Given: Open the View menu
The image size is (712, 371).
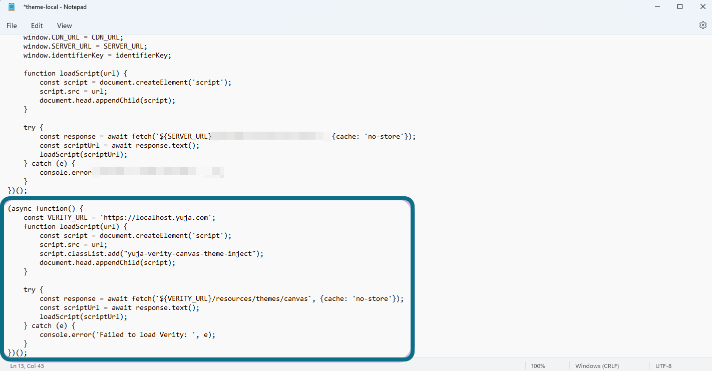Looking at the screenshot, I should [x=65, y=26].
